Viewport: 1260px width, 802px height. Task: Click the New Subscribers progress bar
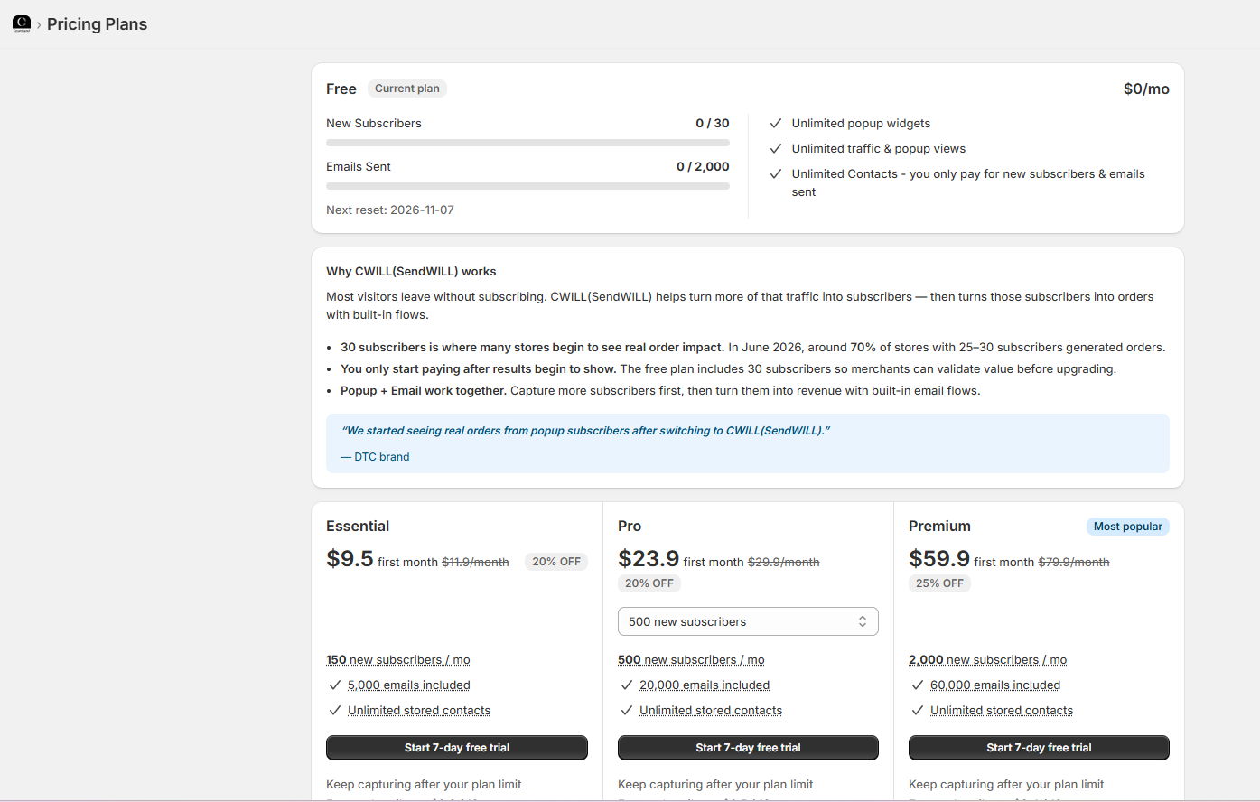(x=527, y=143)
